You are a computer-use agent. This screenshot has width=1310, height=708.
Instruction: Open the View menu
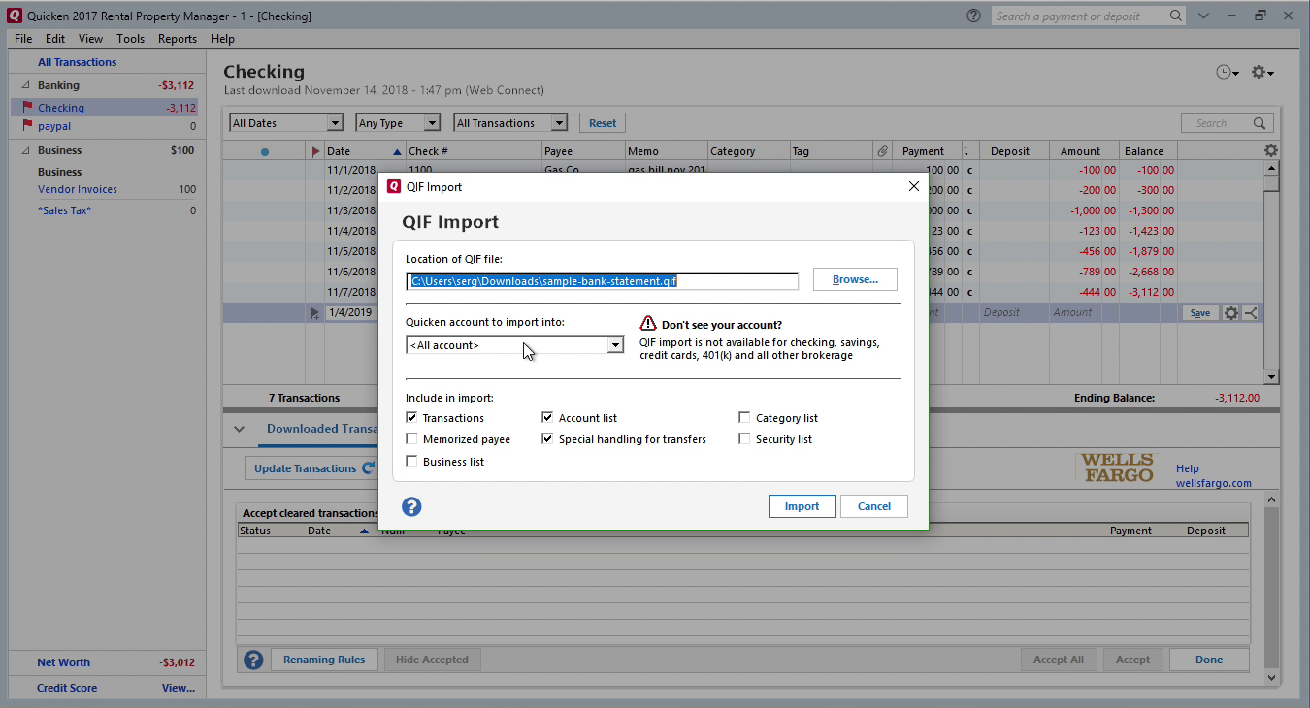pyautogui.click(x=90, y=39)
